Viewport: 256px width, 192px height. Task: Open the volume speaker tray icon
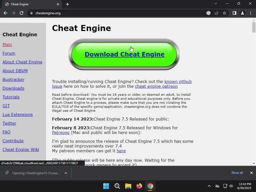231,186
